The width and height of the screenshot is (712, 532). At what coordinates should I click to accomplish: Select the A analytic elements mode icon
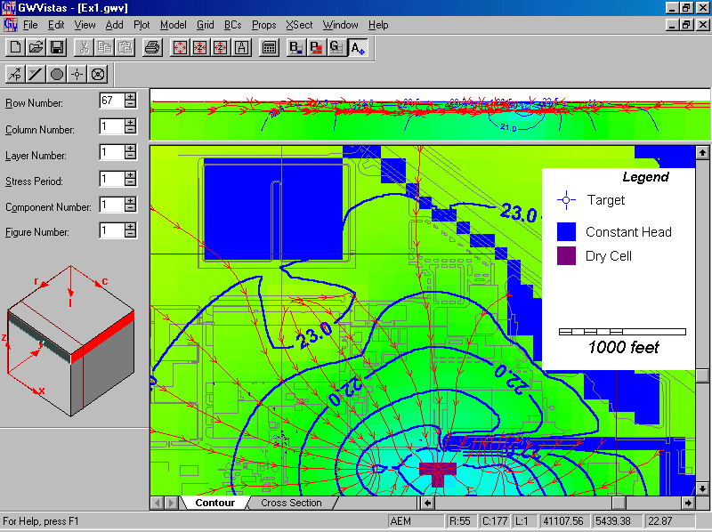click(358, 47)
